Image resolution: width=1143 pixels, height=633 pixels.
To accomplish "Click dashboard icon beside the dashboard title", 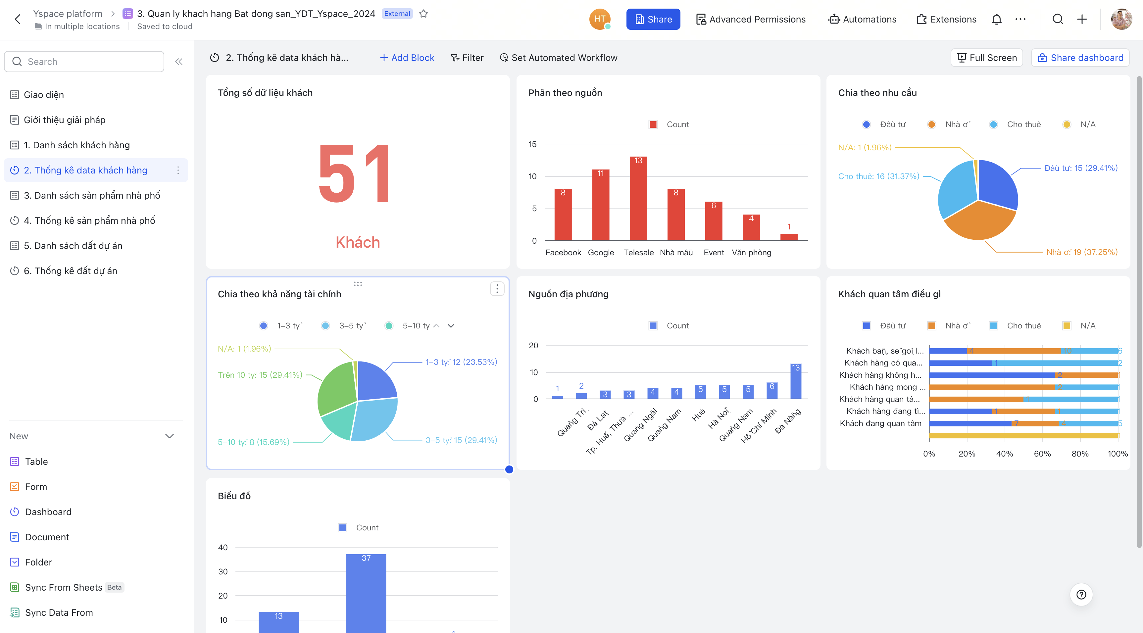I will (x=215, y=58).
